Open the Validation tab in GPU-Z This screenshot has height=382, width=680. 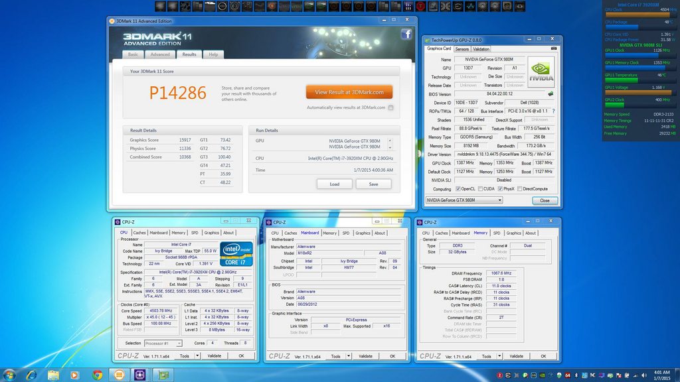pyautogui.click(x=481, y=49)
